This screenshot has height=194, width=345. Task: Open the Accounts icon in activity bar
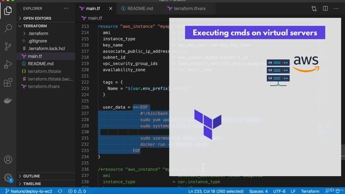tap(8, 160)
